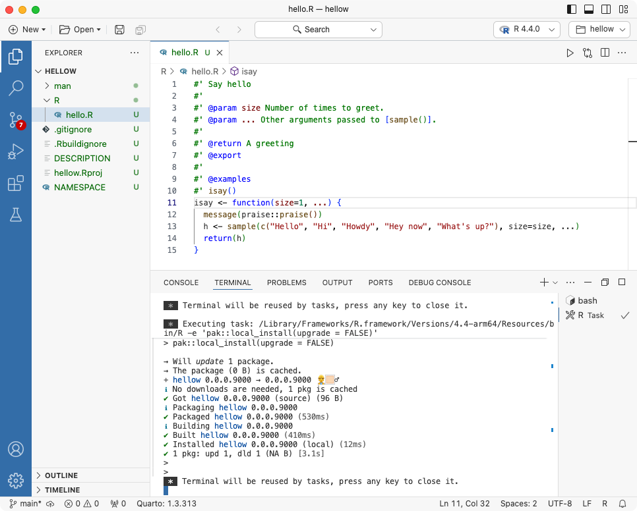Expand the man folder
The image size is (637, 511).
point(63,86)
